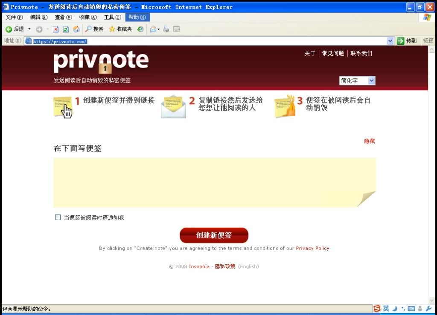This screenshot has width=437, height=315.
Task: Open the 隐私政策 footer link
Action: coord(225,266)
